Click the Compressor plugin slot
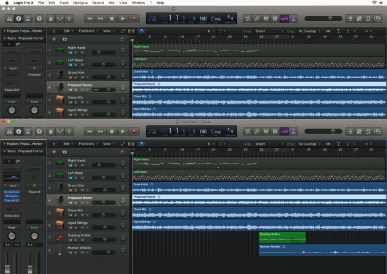Screen dimensions: 387x274 (x=11, y=192)
